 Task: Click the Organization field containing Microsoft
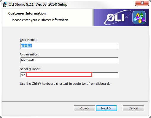click(x=69, y=60)
